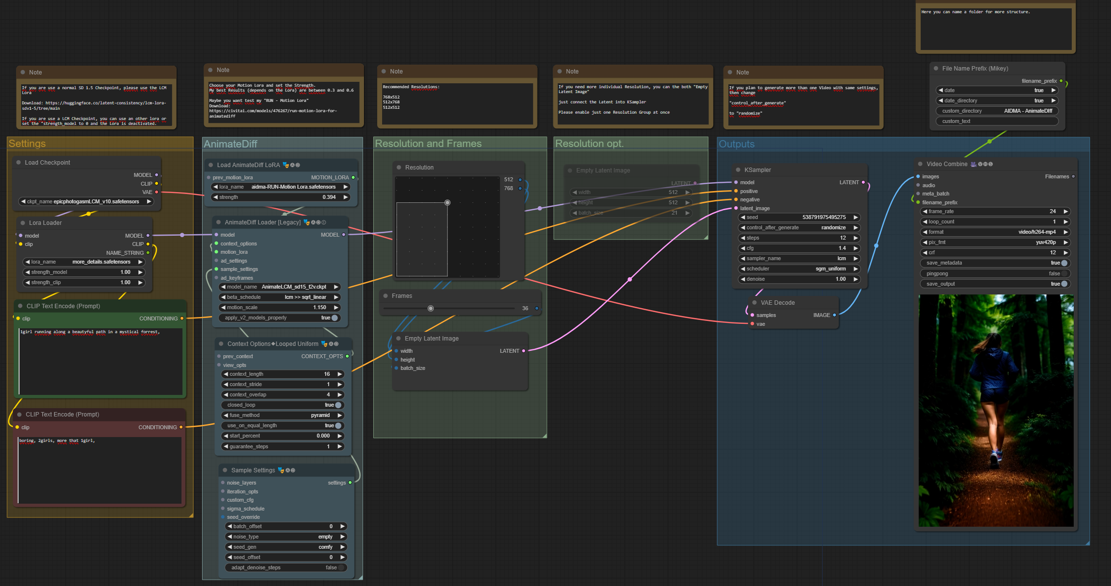Expand the scheduler dropdown showing sgm_uniform
This screenshot has width=1111, height=586.
click(x=797, y=268)
